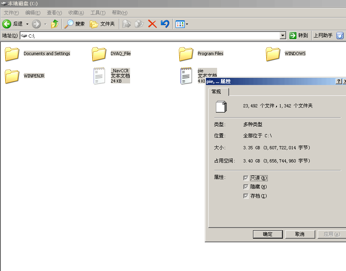The height and width of the screenshot is (271, 346).
Task: Click inside the address field showing C:\
Action: (x=152, y=36)
